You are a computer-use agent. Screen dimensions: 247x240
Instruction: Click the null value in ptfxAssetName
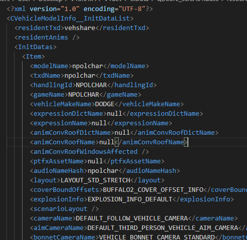point(95,161)
